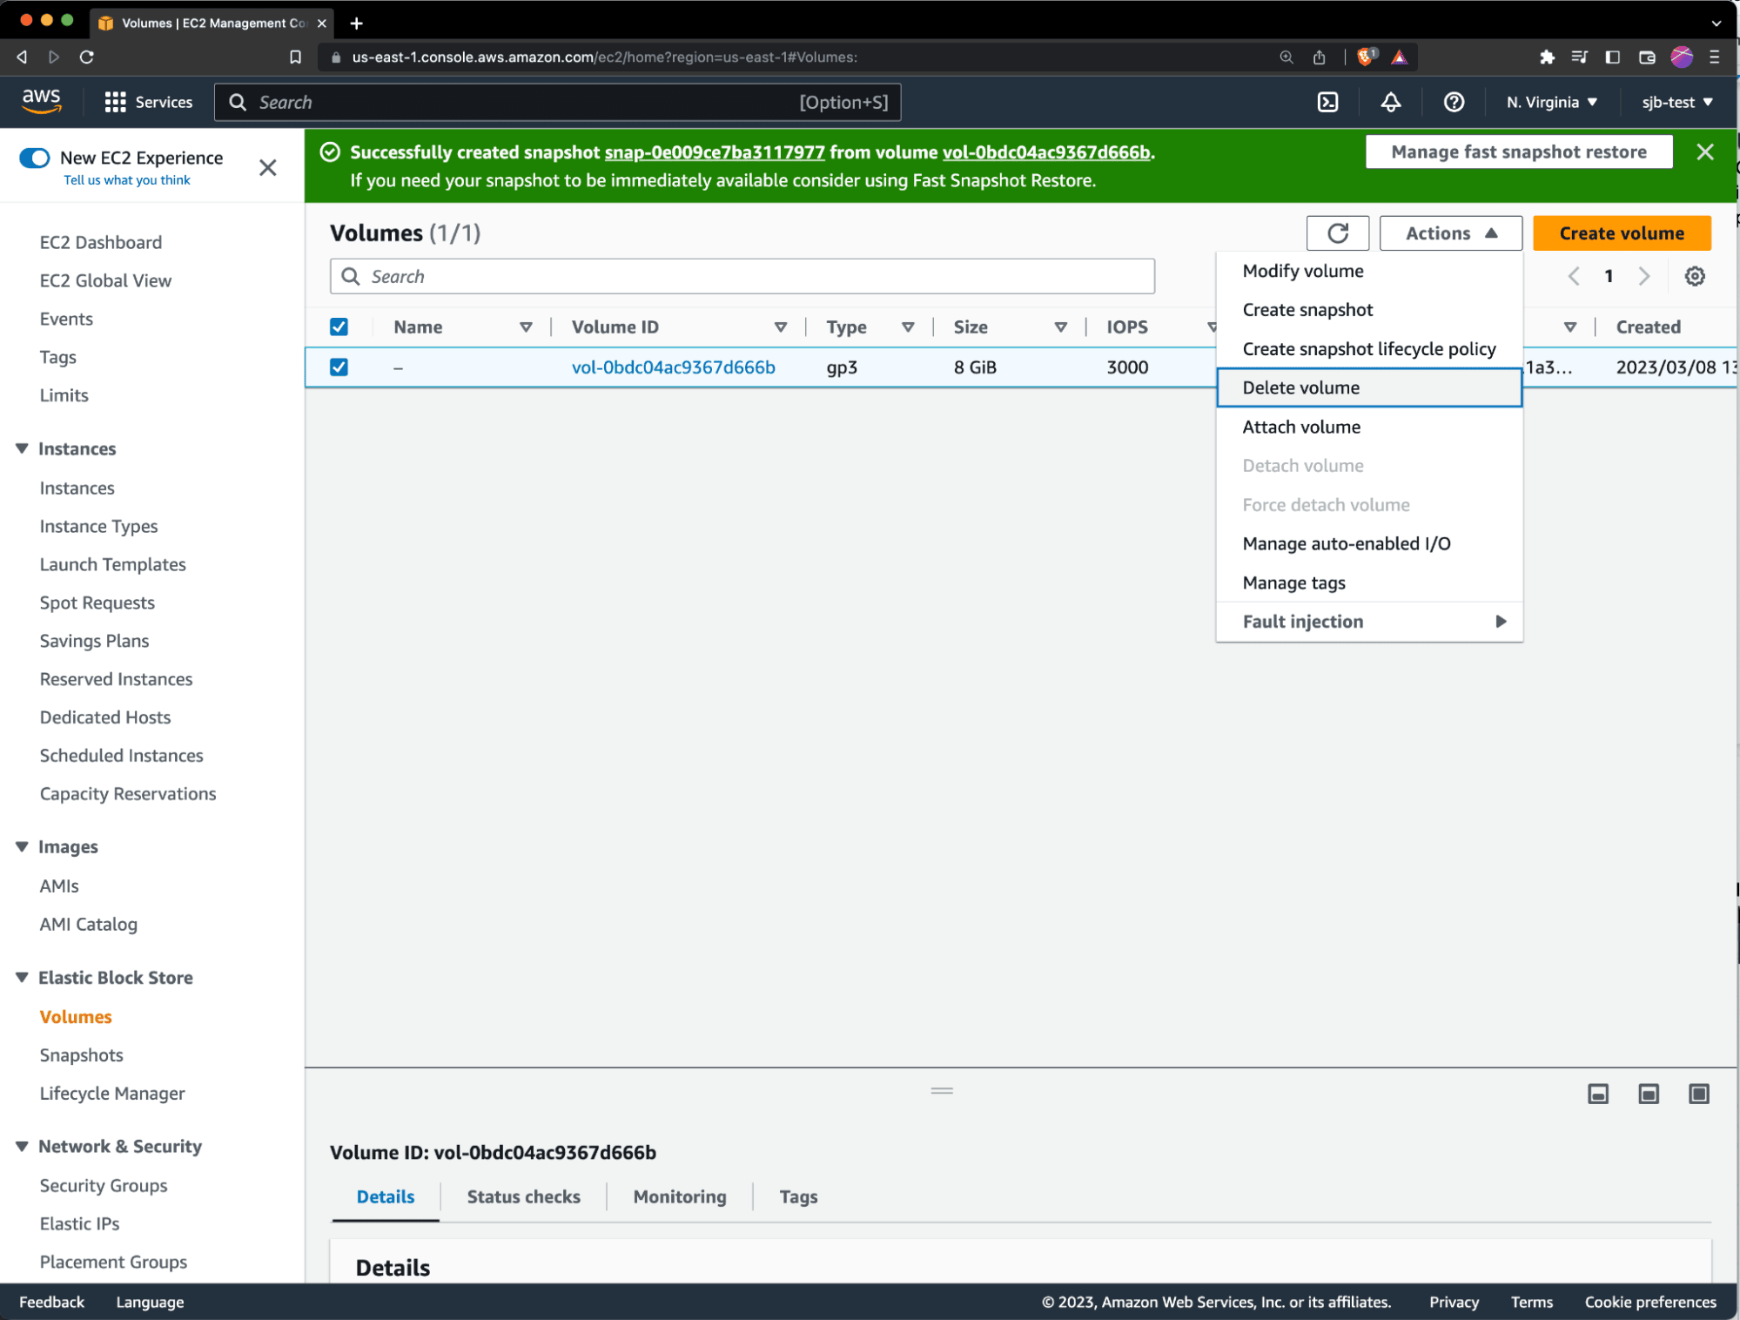Sort by the Size column arrow
Image resolution: width=1740 pixels, height=1320 pixels.
[1061, 327]
